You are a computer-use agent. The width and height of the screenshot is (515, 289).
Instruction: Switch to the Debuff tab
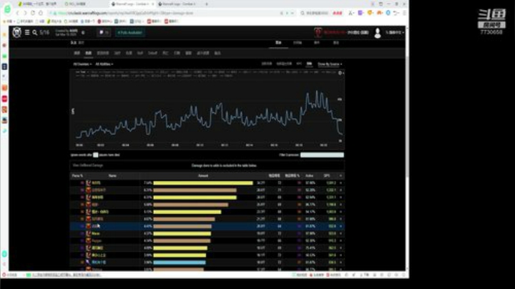152,53
